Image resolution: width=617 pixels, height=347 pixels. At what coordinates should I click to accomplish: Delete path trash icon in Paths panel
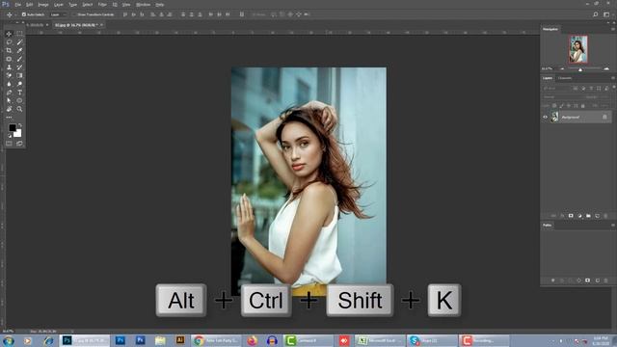click(605, 280)
